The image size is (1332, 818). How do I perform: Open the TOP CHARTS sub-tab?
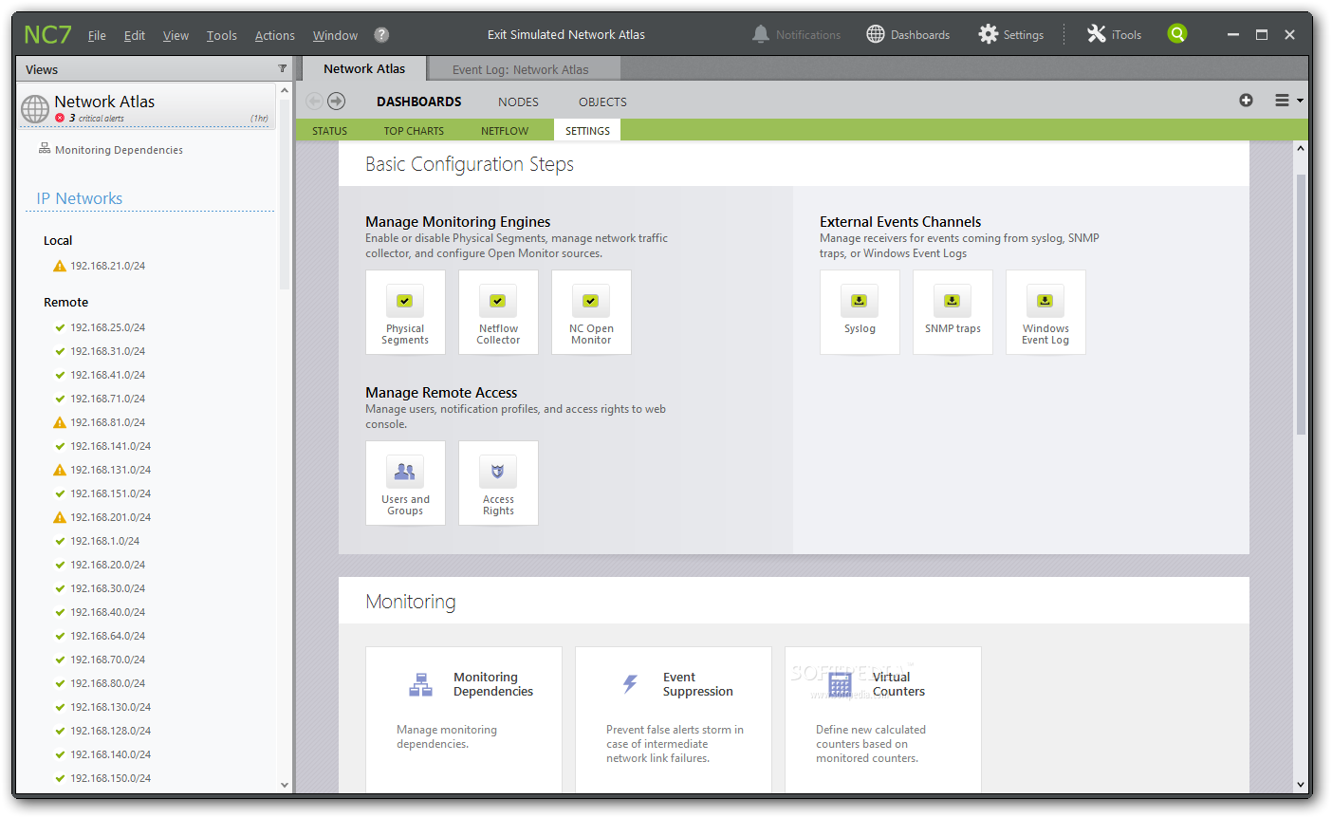(414, 131)
